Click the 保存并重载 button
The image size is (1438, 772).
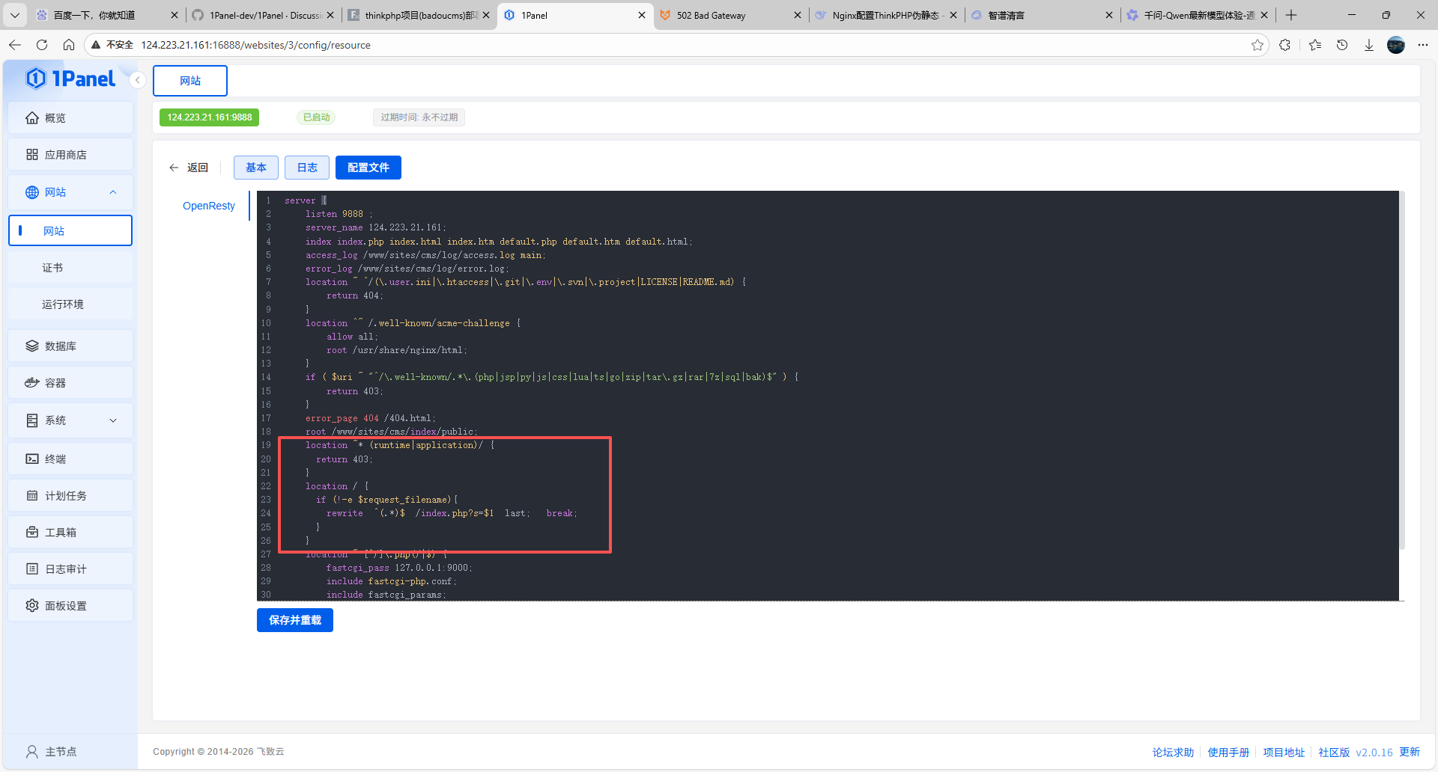click(295, 620)
